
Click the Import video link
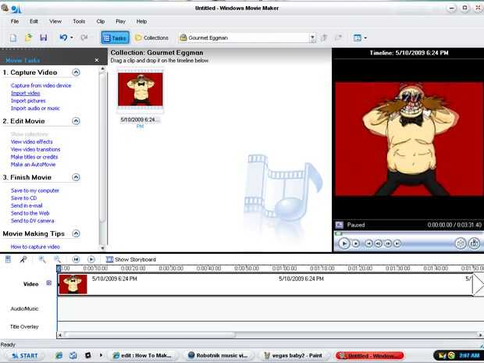(x=25, y=93)
